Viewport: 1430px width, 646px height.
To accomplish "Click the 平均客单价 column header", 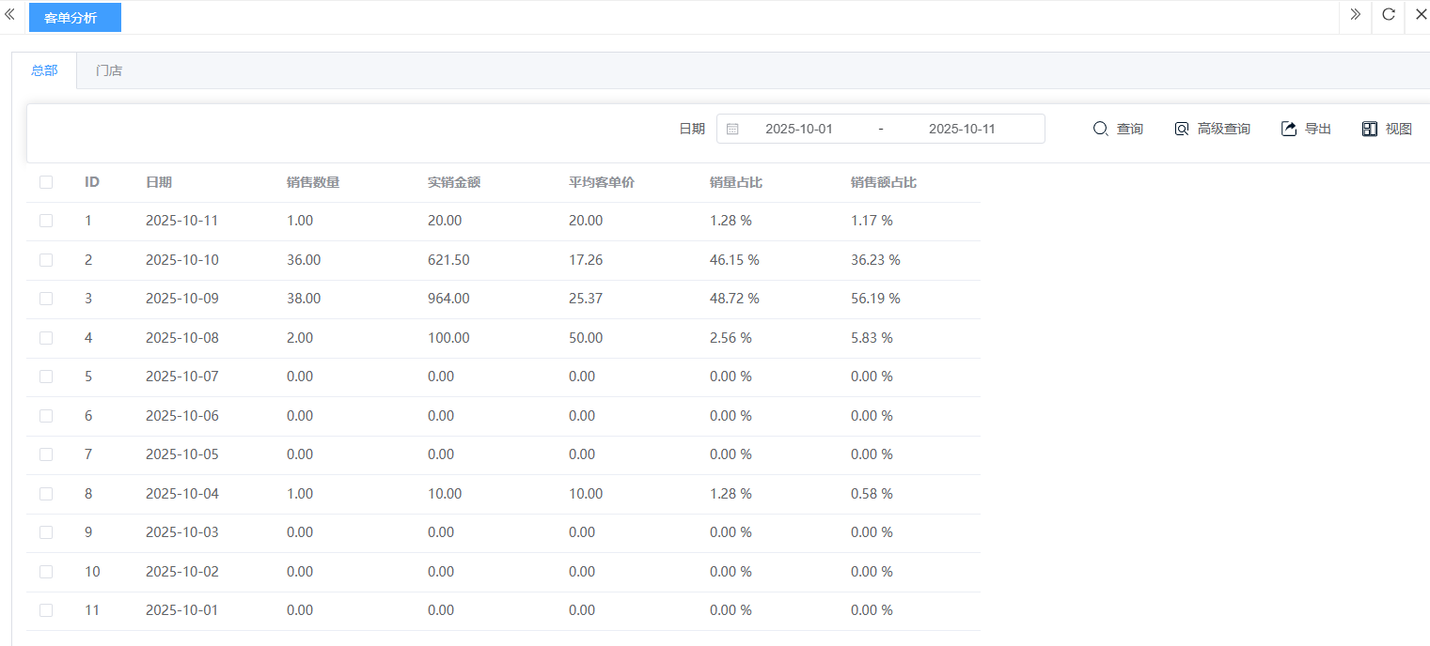I will click(x=602, y=182).
